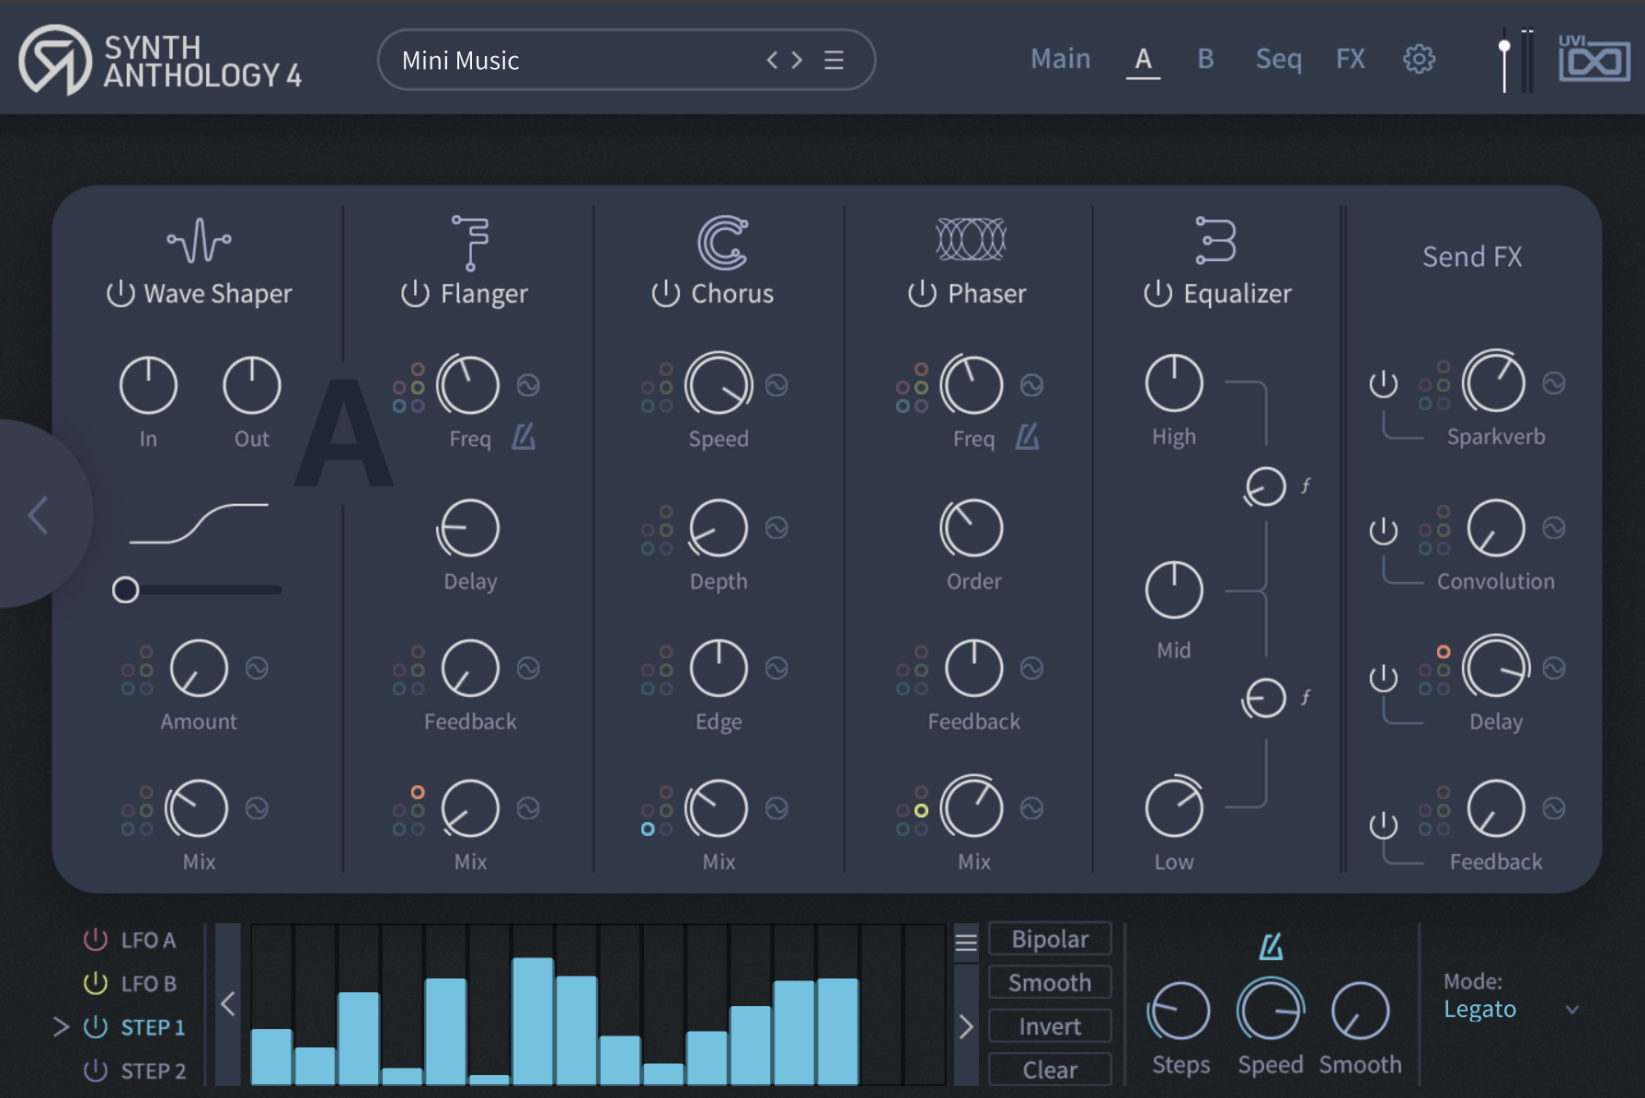Click the preset list menu icon
Image resolution: width=1645 pixels, height=1098 pixels.
click(834, 61)
